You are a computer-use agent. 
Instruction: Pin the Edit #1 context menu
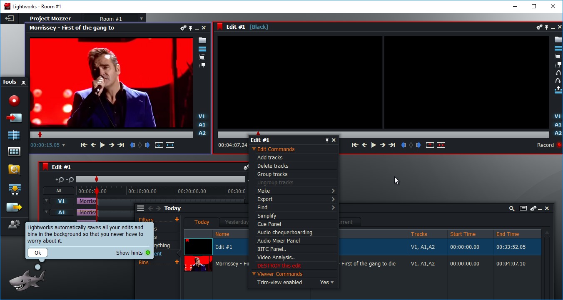coord(327,141)
